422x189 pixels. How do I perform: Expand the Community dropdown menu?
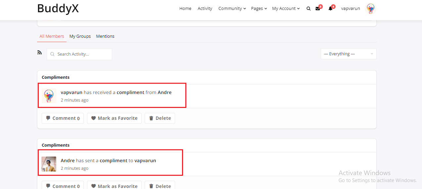point(232,9)
